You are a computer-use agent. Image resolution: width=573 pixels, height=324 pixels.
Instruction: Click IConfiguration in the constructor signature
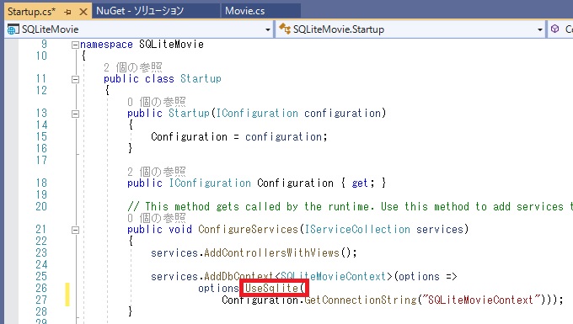click(257, 113)
